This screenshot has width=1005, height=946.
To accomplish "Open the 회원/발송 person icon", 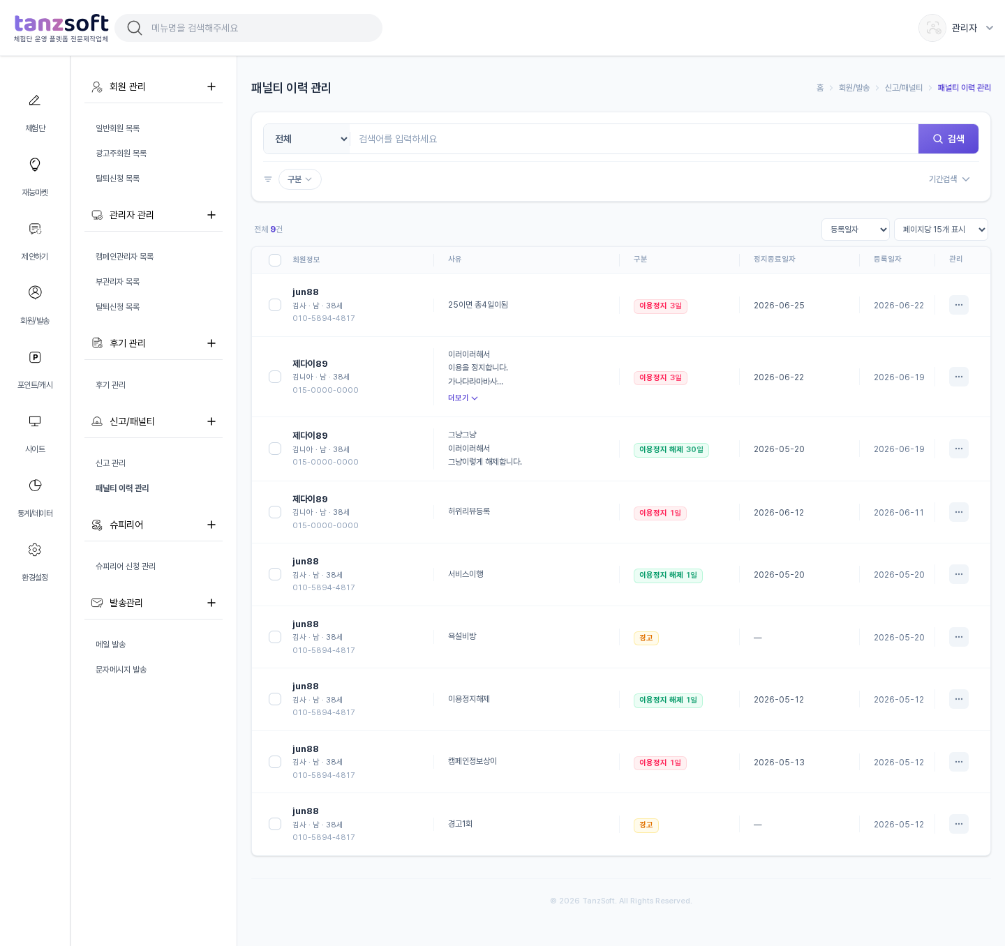I will point(35,292).
